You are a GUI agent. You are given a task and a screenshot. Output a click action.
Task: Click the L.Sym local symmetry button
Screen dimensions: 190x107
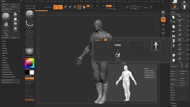[x=163, y=29]
